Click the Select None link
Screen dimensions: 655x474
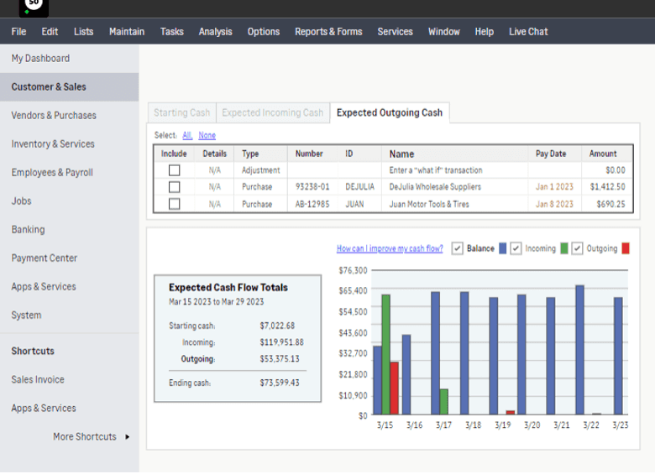[207, 135]
